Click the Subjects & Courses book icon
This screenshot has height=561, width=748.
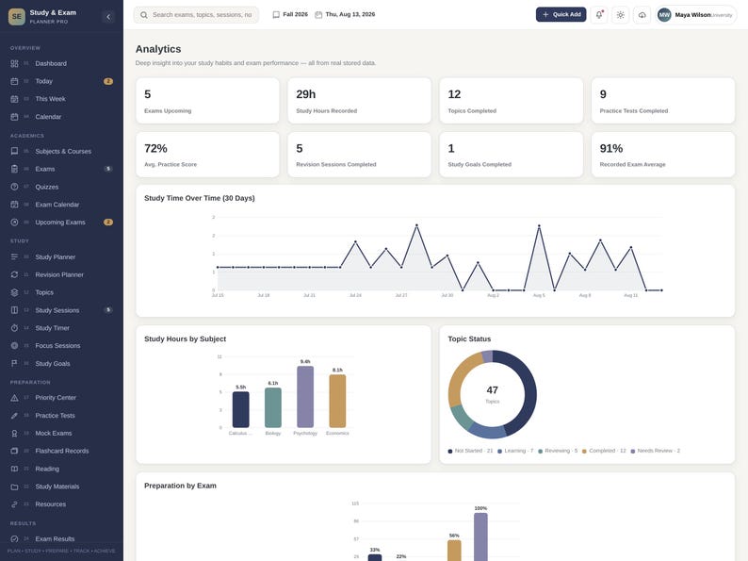click(x=14, y=152)
